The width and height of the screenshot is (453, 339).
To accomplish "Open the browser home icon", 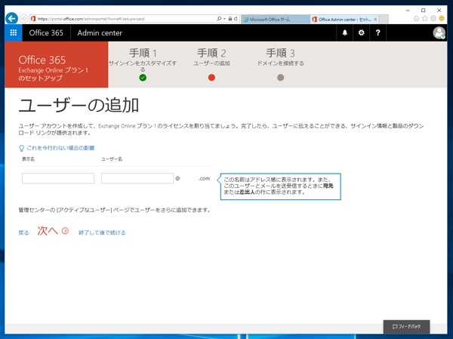I will pos(416,19).
